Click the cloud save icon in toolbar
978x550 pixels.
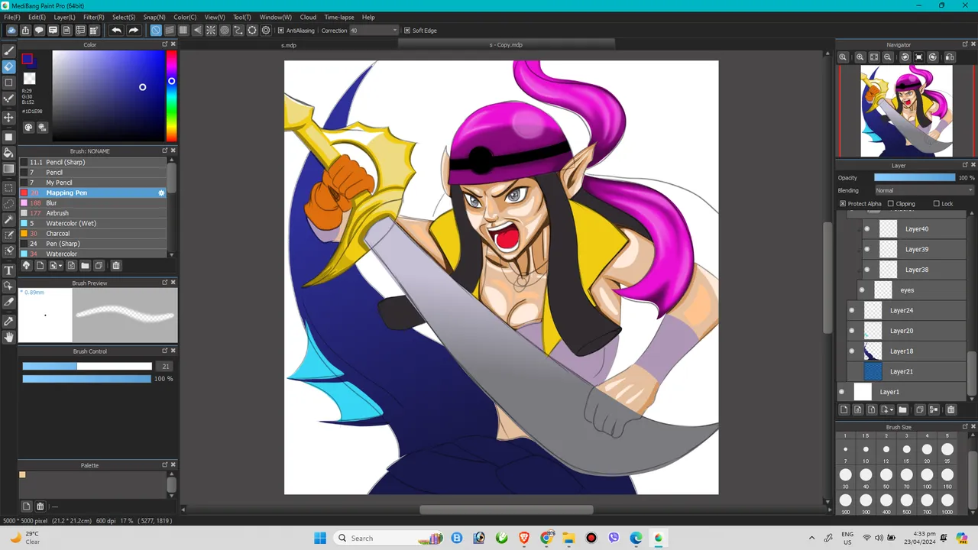pyautogui.click(x=11, y=31)
